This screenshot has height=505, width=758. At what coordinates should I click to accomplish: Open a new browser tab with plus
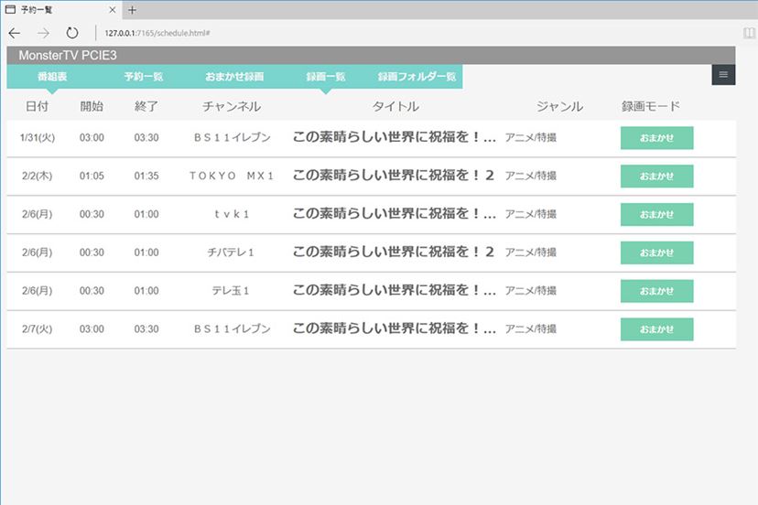132,10
